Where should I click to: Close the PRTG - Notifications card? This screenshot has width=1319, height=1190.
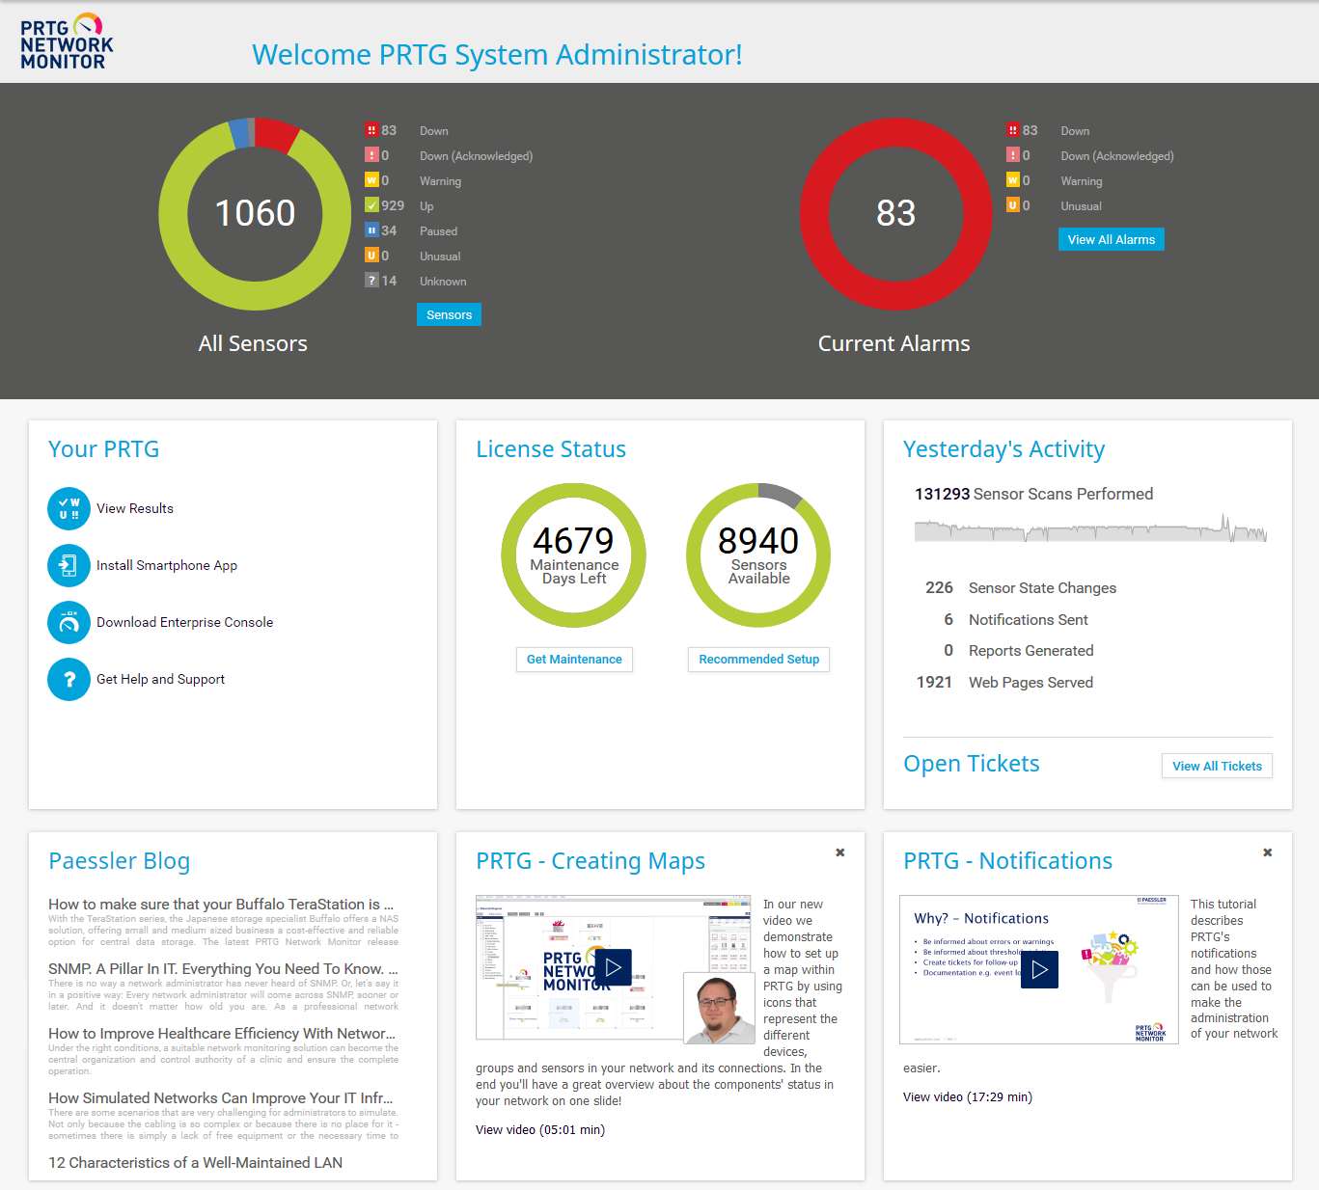1267,852
